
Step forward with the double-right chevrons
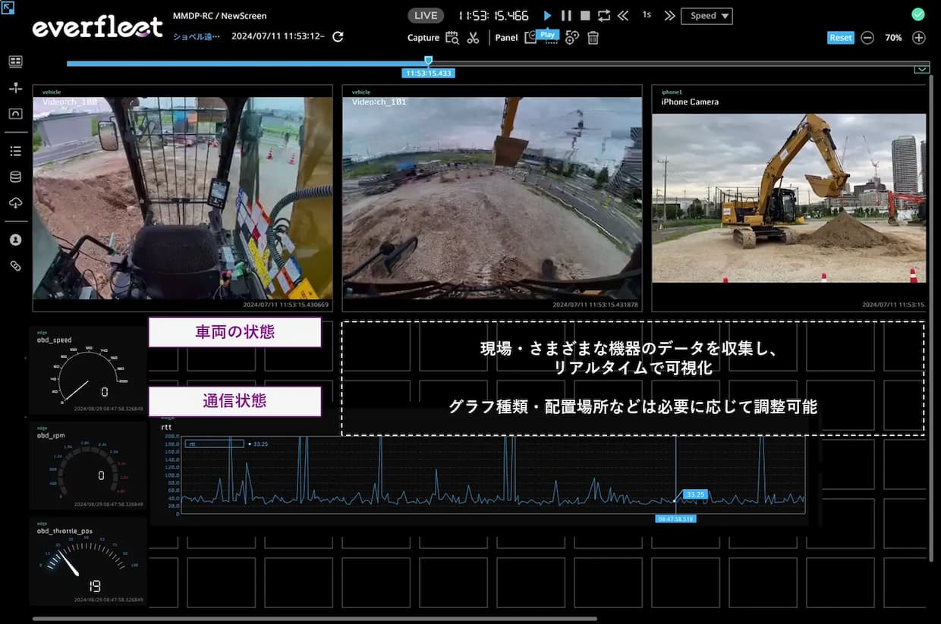point(669,15)
